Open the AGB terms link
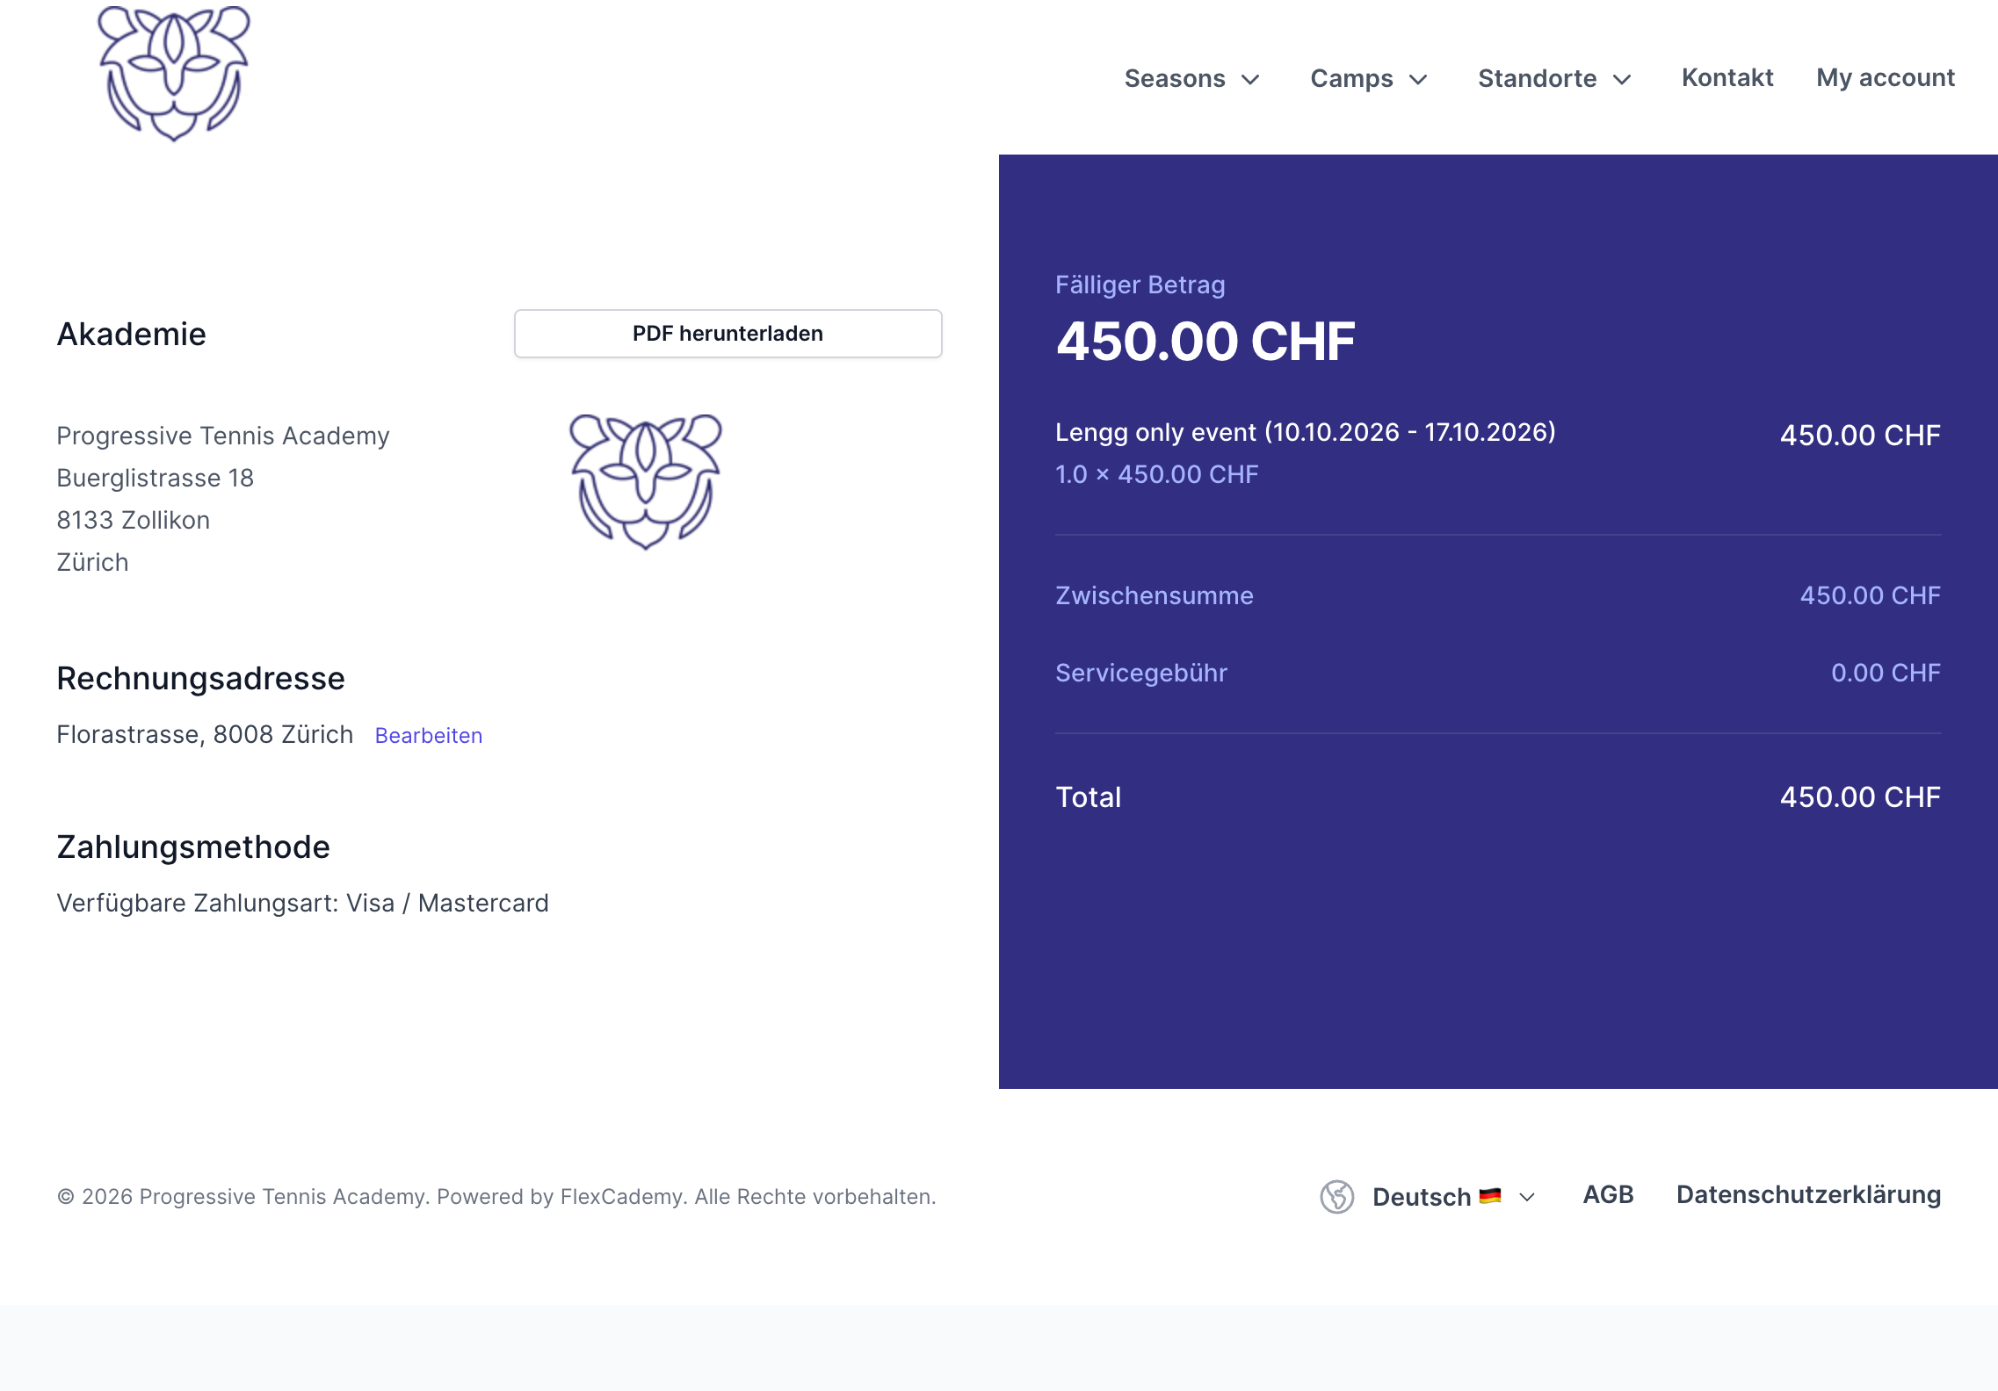 point(1608,1195)
